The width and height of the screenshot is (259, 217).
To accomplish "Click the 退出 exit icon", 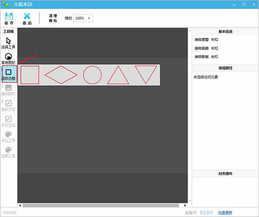I will [27, 16].
